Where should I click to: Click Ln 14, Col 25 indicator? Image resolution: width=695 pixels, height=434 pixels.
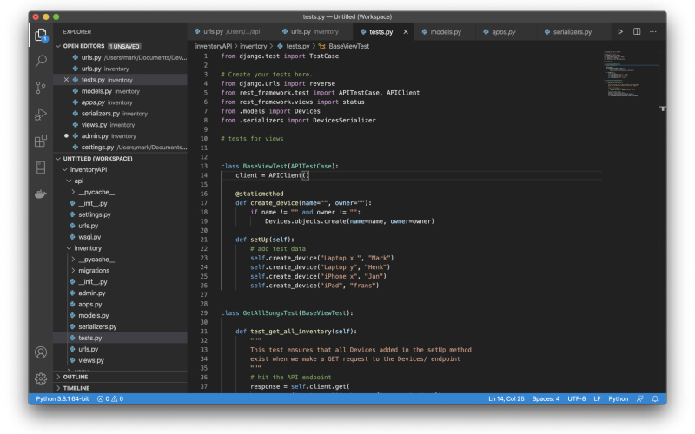(x=506, y=399)
